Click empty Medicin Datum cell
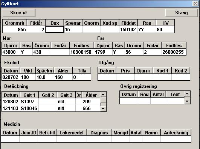The image size is (200, 149). pos(10,139)
